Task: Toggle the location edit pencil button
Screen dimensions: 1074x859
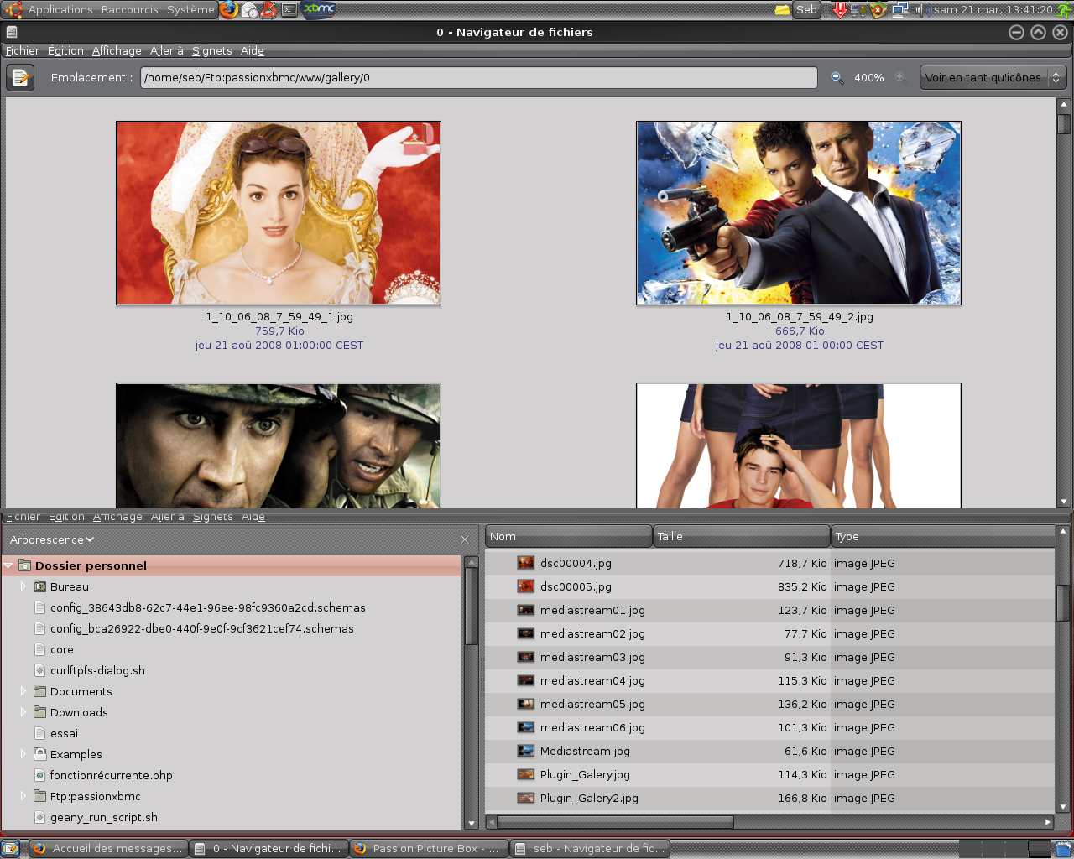Action: [20, 77]
